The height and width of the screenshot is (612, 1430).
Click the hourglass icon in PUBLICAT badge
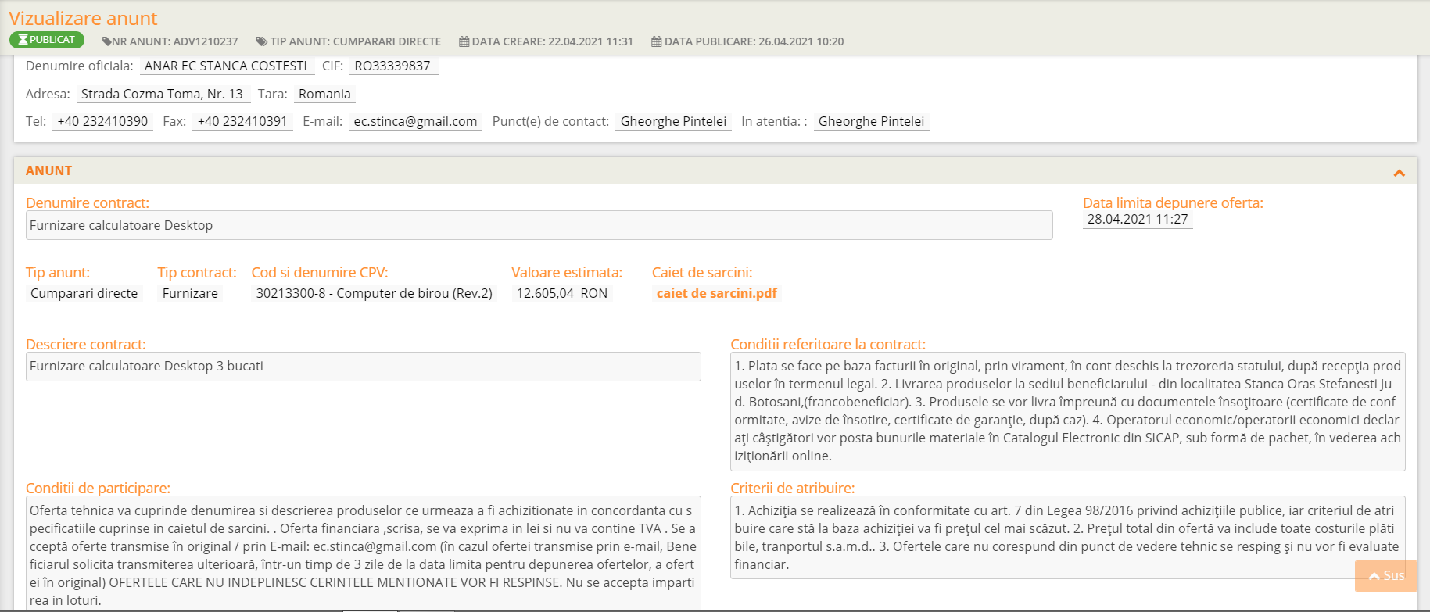23,40
